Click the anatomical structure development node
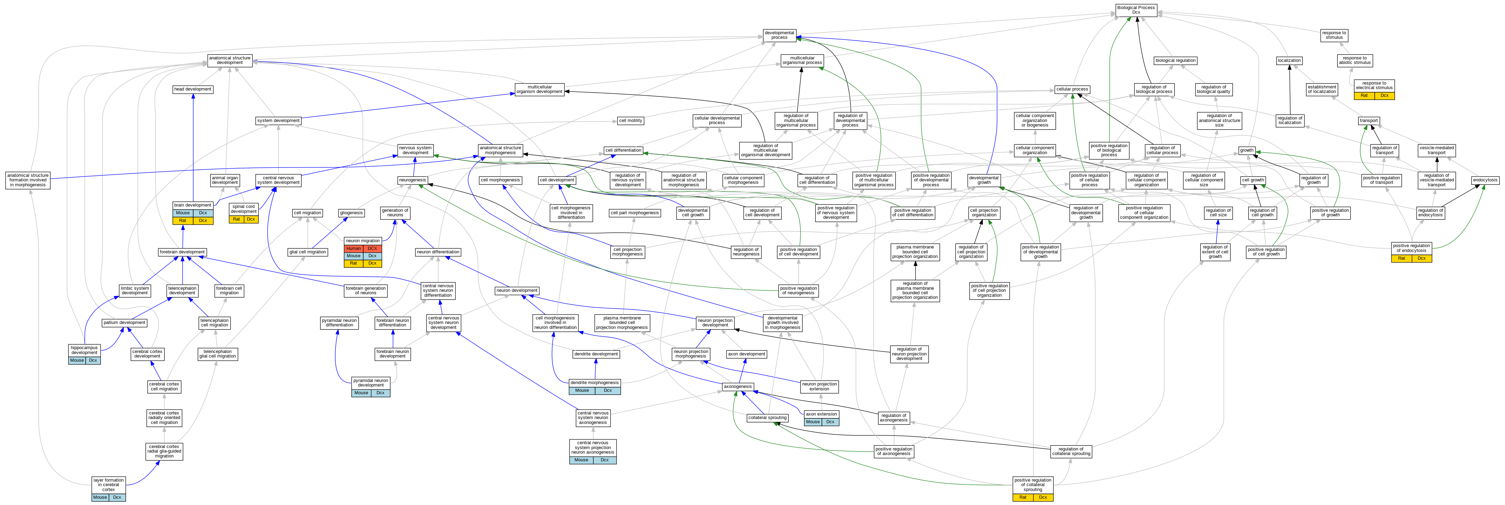 229,60
